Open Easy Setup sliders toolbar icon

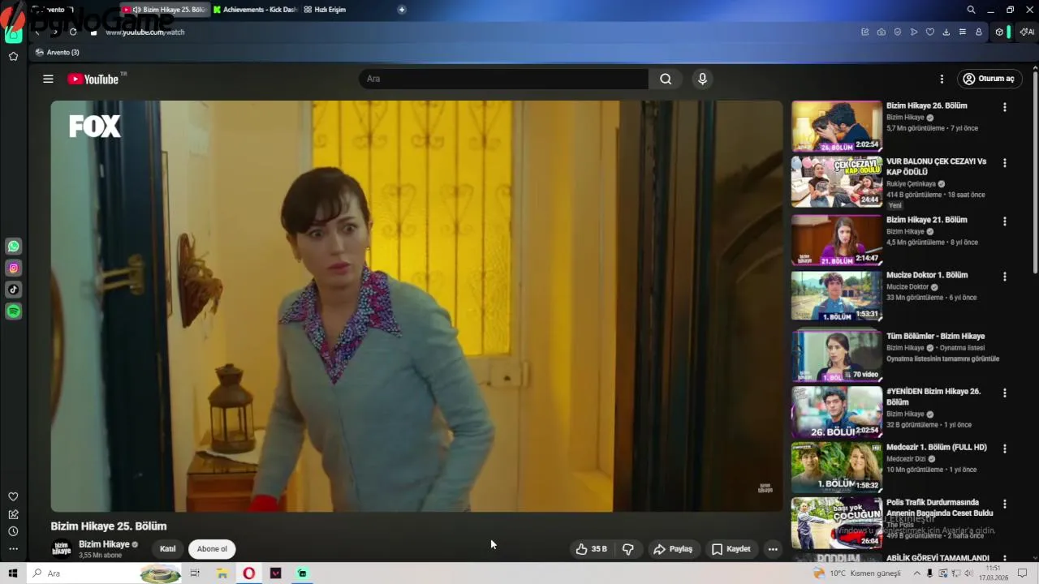(963, 32)
